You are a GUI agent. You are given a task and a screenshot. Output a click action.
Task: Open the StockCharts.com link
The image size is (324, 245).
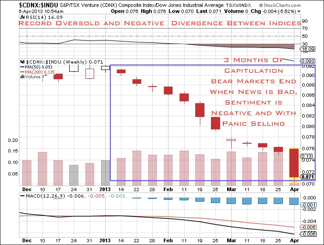282,5
